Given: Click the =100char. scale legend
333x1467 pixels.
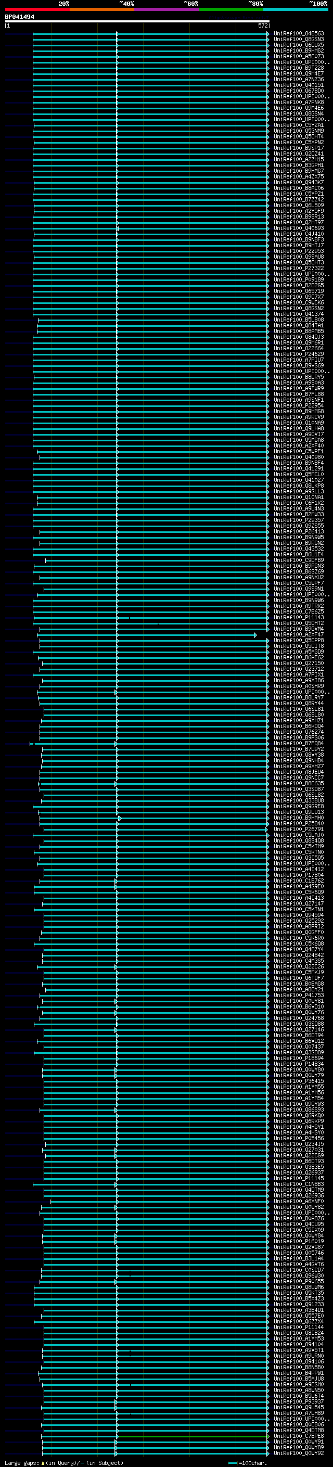Looking at the screenshot, I should (x=247, y=1463).
